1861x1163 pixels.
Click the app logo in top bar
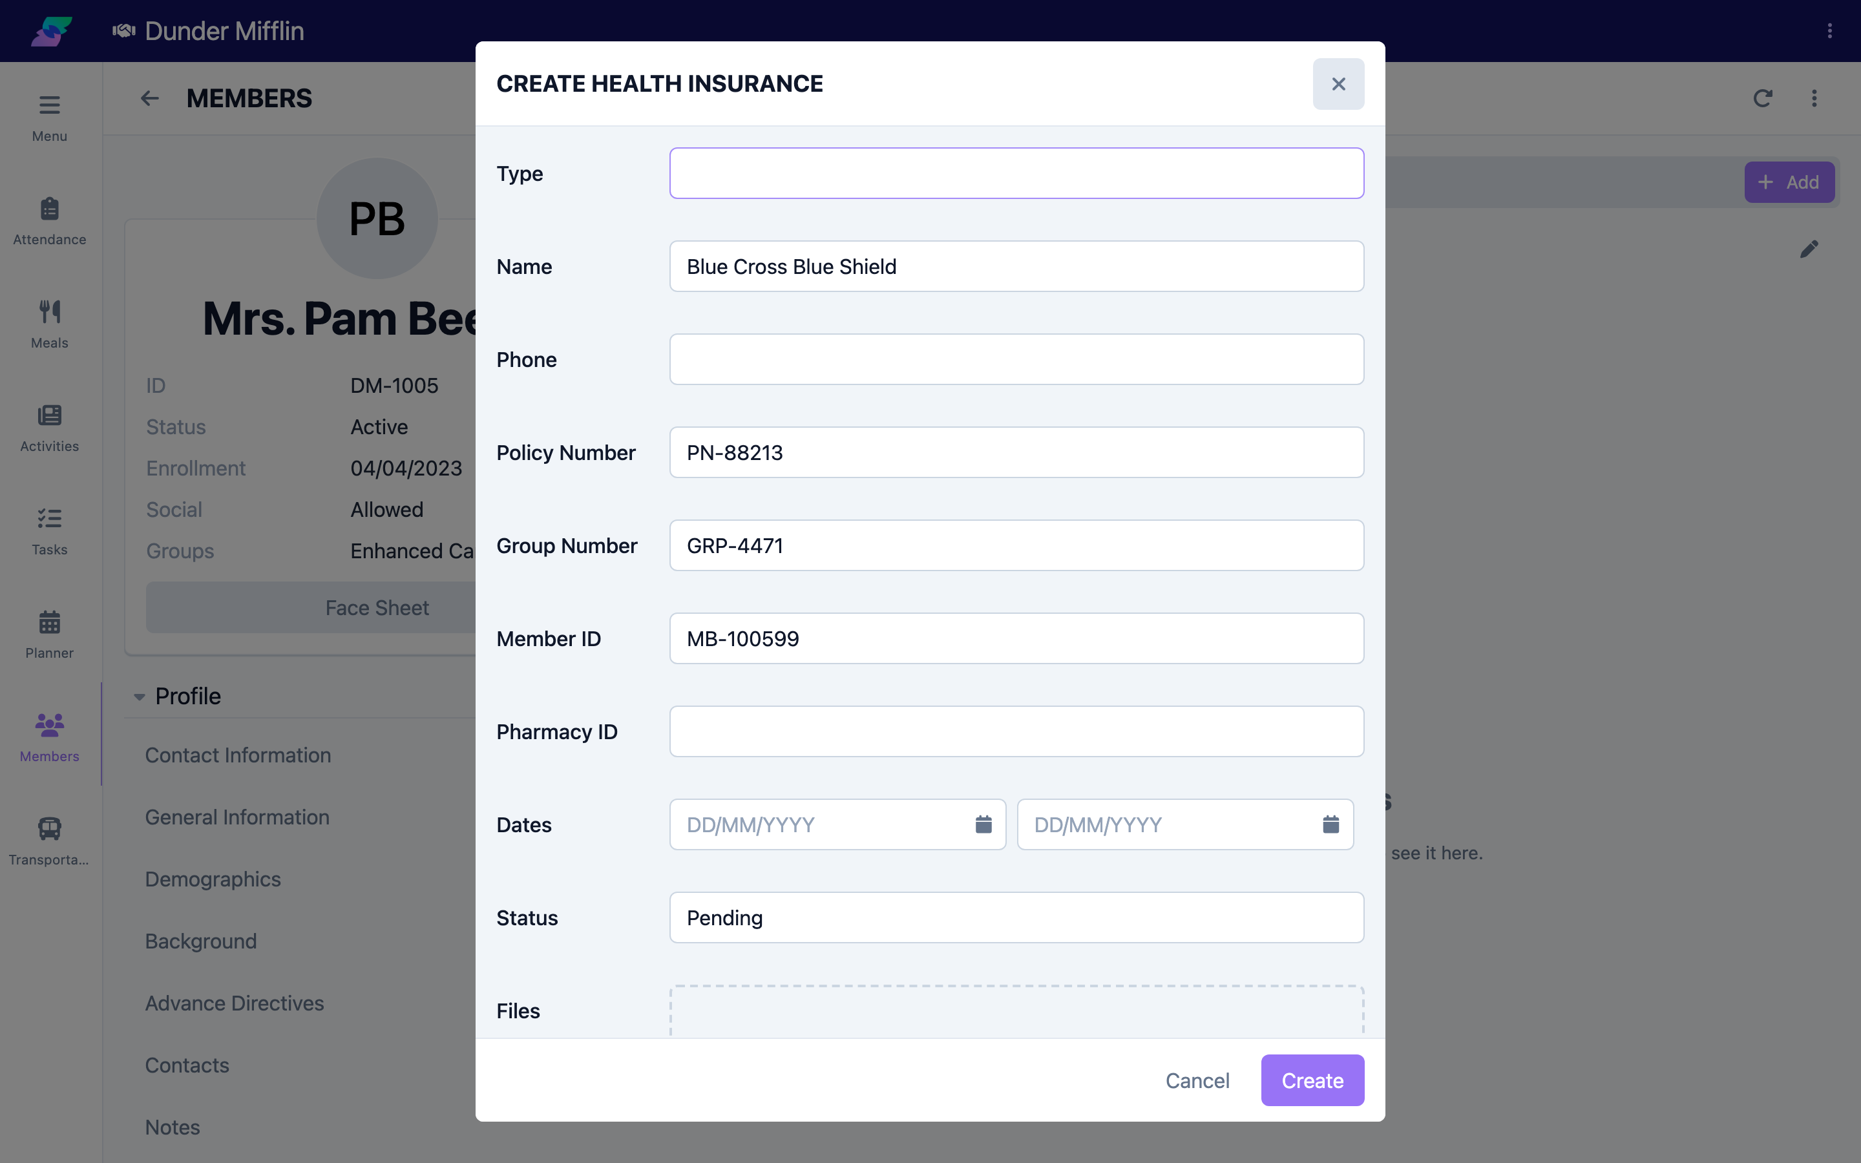pos(52,31)
